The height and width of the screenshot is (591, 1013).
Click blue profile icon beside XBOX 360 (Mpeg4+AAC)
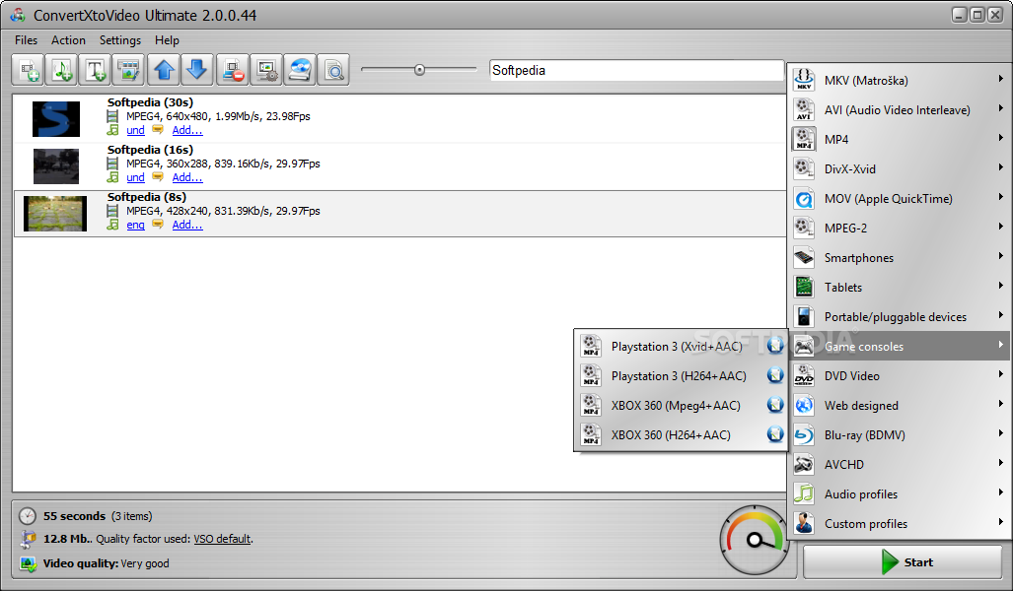click(775, 405)
